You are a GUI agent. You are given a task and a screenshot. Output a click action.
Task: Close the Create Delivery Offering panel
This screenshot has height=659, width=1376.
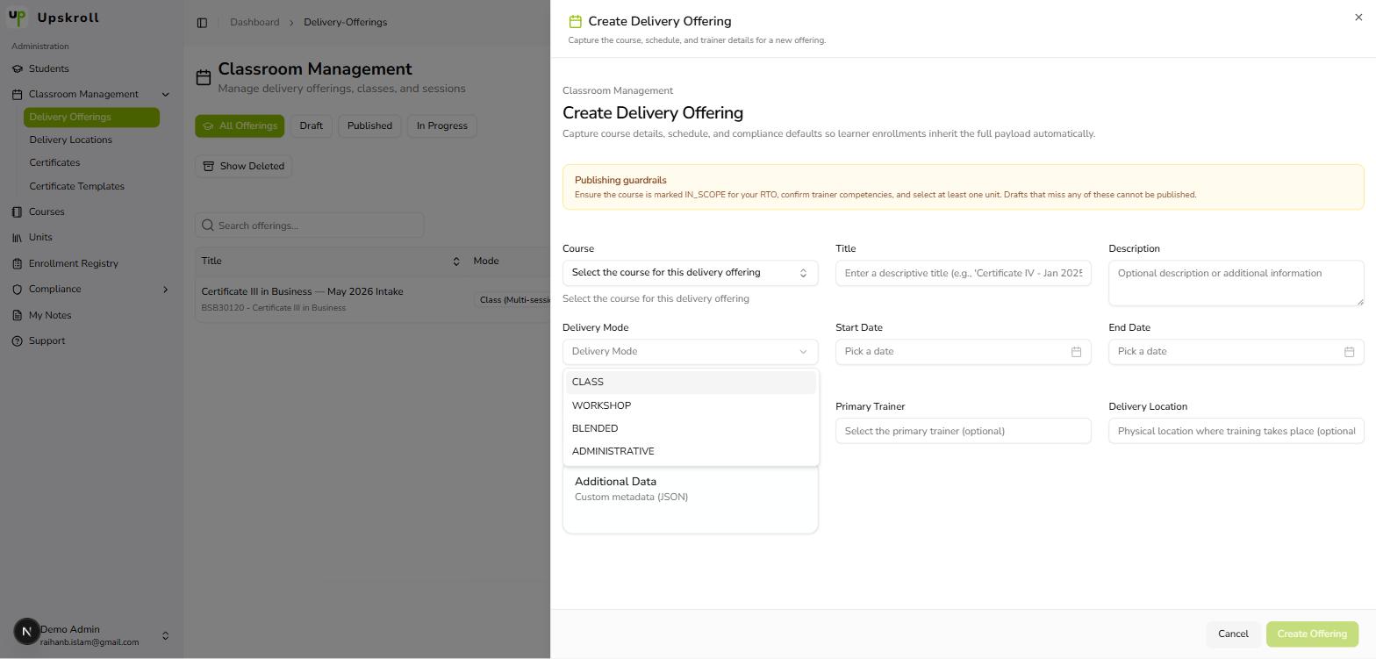tap(1358, 18)
